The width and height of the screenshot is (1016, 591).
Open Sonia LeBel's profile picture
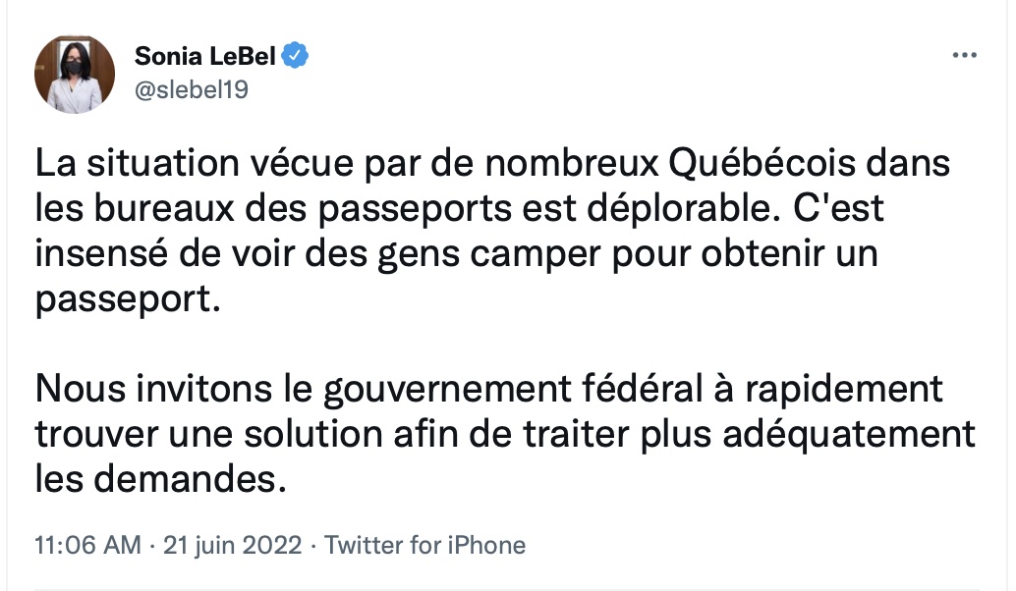(x=75, y=75)
